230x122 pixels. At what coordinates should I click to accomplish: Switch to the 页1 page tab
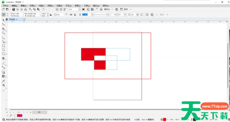point(40,112)
